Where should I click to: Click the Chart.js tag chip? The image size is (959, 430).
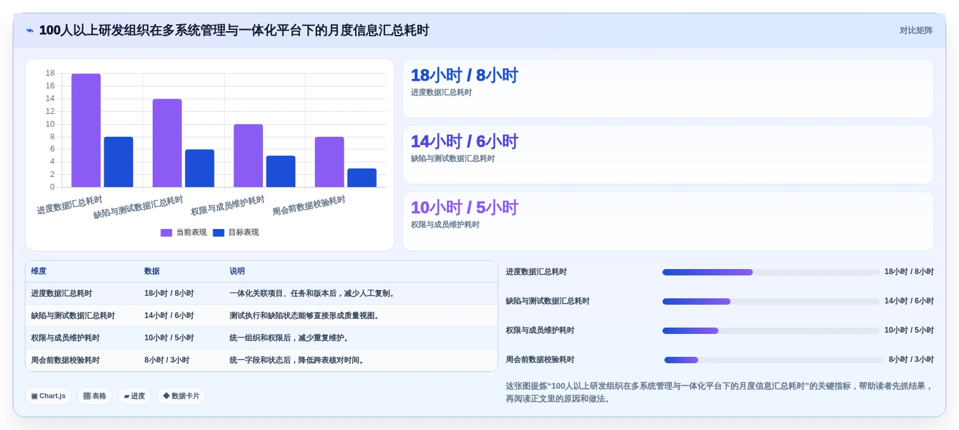click(x=48, y=396)
